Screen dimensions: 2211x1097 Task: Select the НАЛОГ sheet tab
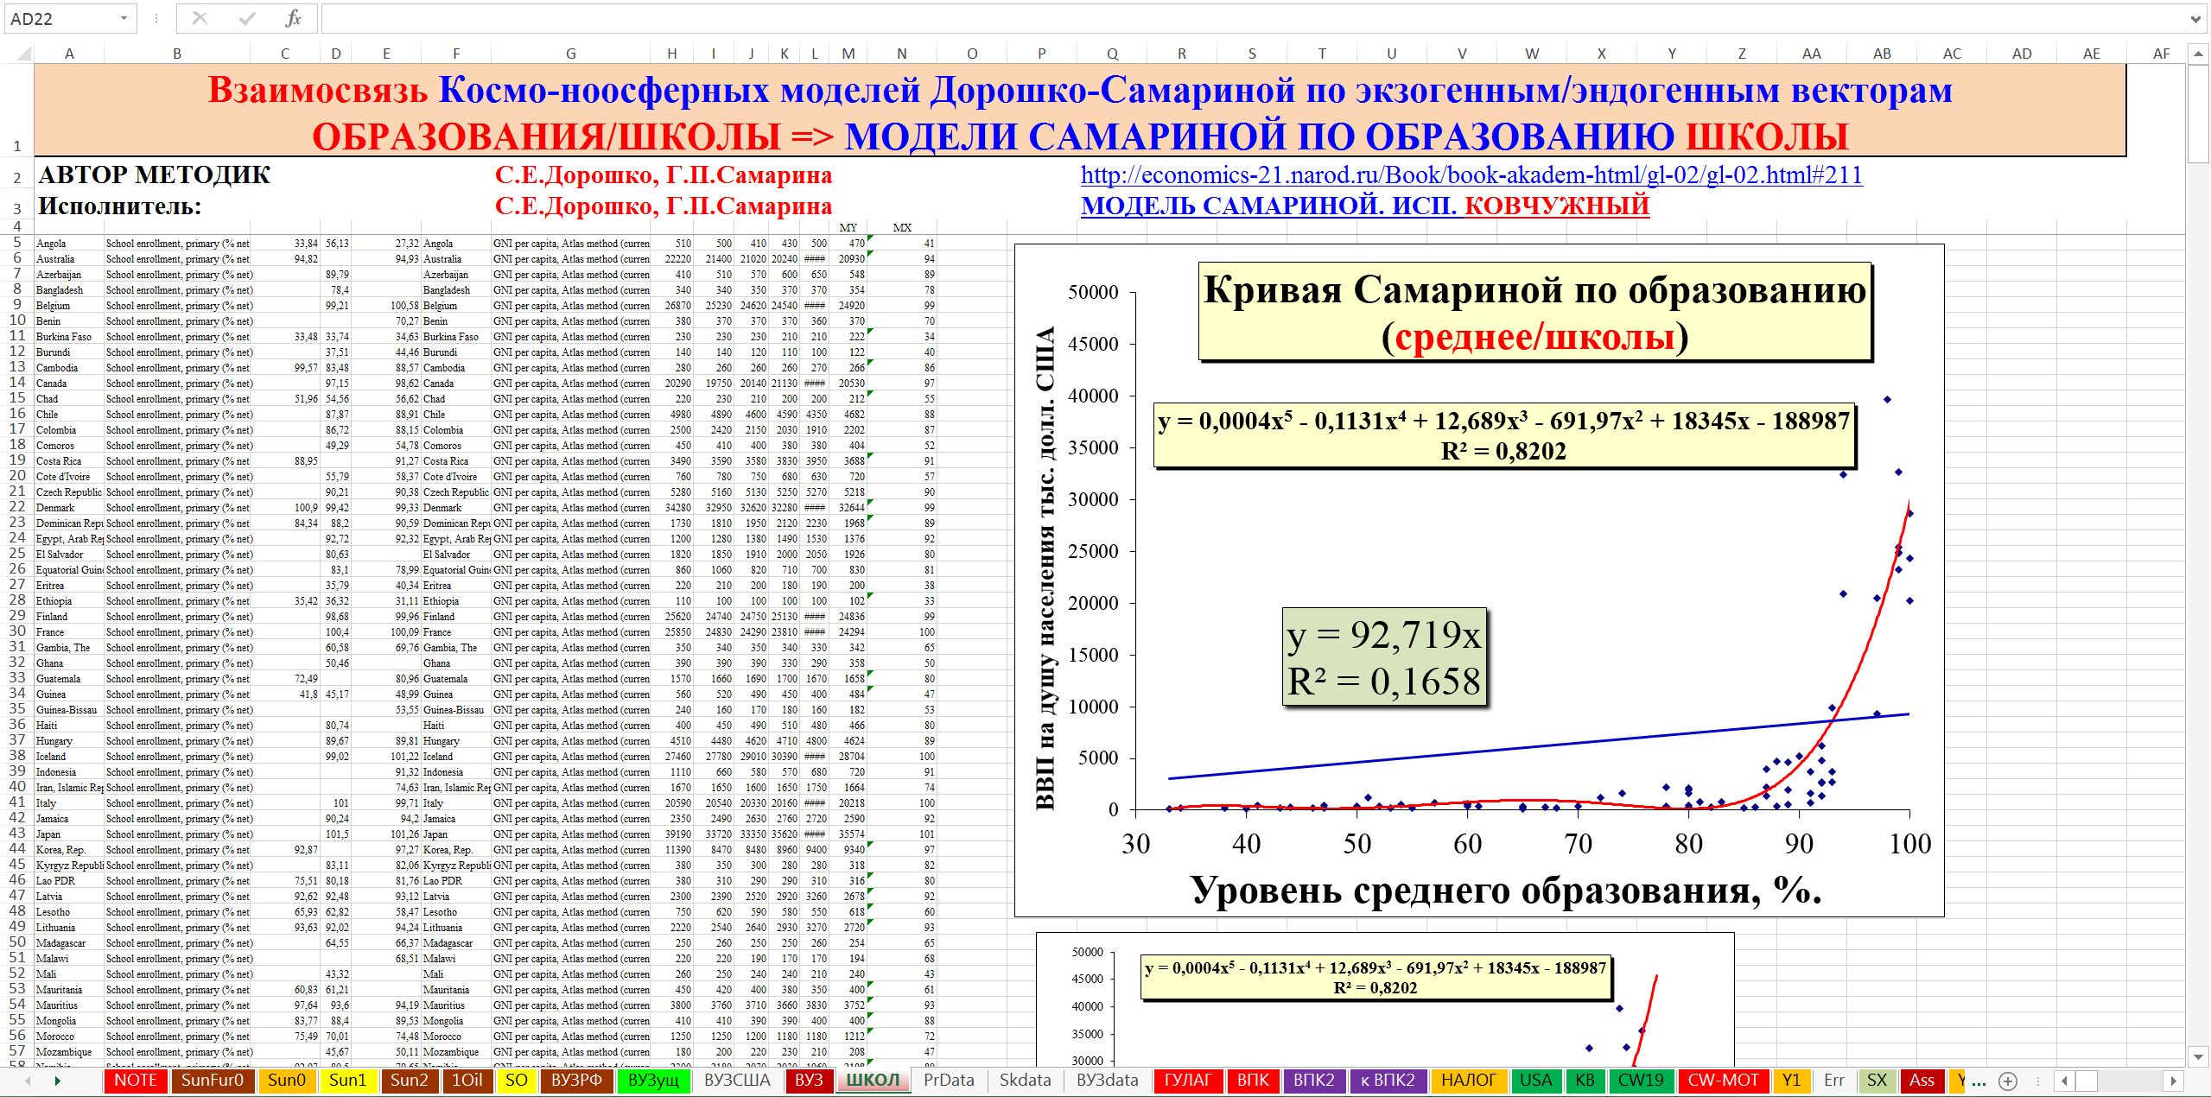coord(1468,1081)
